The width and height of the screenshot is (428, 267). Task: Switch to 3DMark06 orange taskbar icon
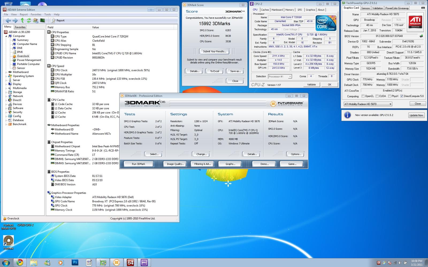(116, 262)
